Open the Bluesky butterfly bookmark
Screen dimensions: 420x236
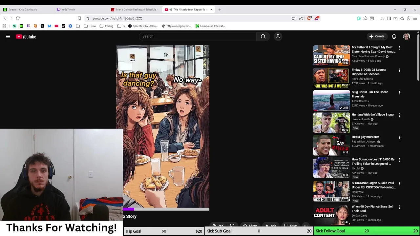50,26
